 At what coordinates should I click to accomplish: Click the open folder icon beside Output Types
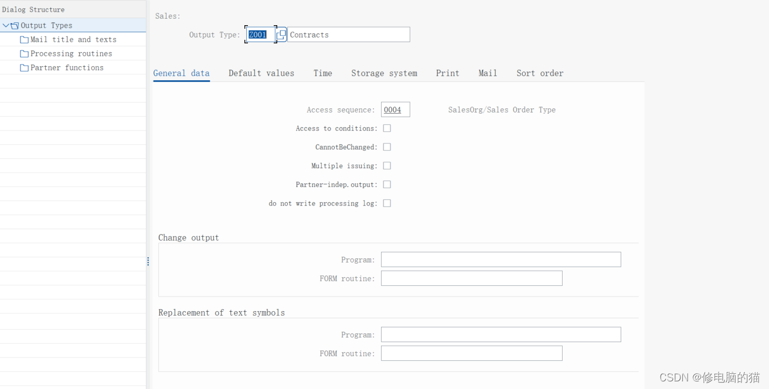click(x=13, y=25)
